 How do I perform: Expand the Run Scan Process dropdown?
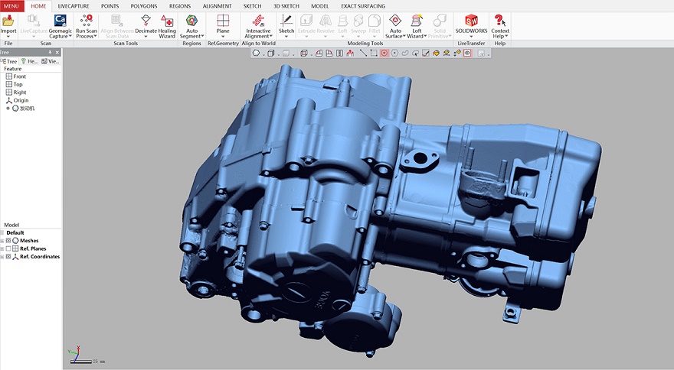tap(97, 36)
